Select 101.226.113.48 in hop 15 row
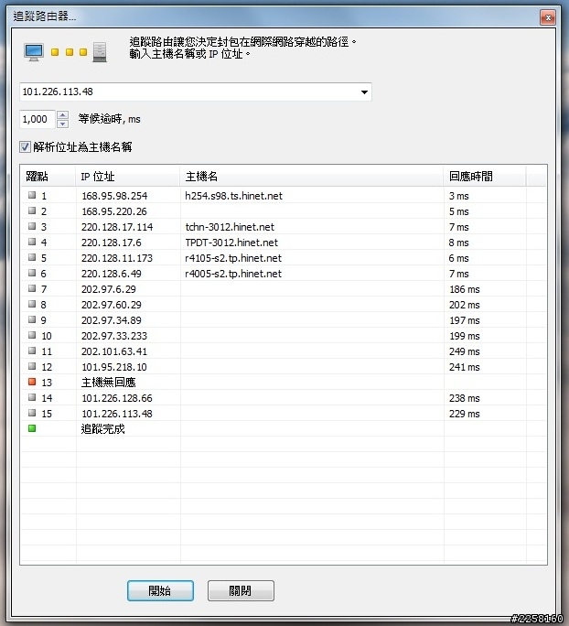 (x=117, y=414)
